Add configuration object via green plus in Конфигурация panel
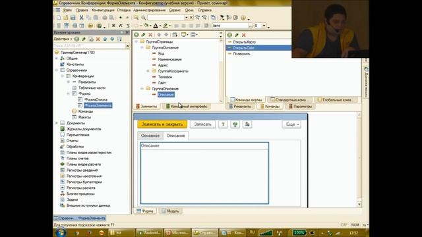Image resolution: width=422 pixels, height=237 pixels. click(x=76, y=39)
